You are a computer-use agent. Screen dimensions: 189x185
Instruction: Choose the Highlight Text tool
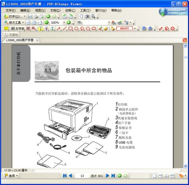coord(40,28)
